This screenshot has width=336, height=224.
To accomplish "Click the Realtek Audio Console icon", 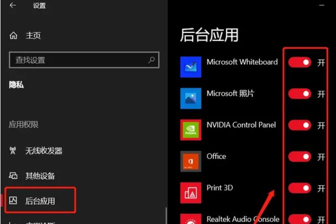I will (x=191, y=219).
